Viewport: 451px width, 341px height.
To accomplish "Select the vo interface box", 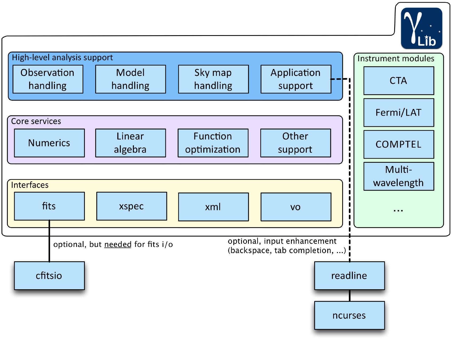I will point(296,207).
